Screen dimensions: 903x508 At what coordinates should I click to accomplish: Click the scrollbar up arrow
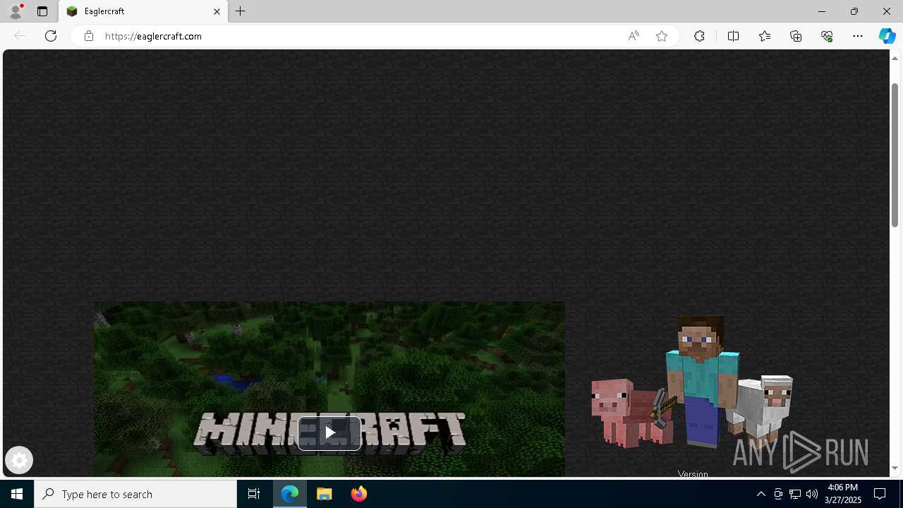[x=895, y=58]
